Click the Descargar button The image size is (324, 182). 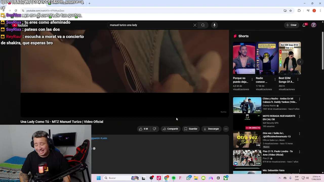click(x=211, y=129)
